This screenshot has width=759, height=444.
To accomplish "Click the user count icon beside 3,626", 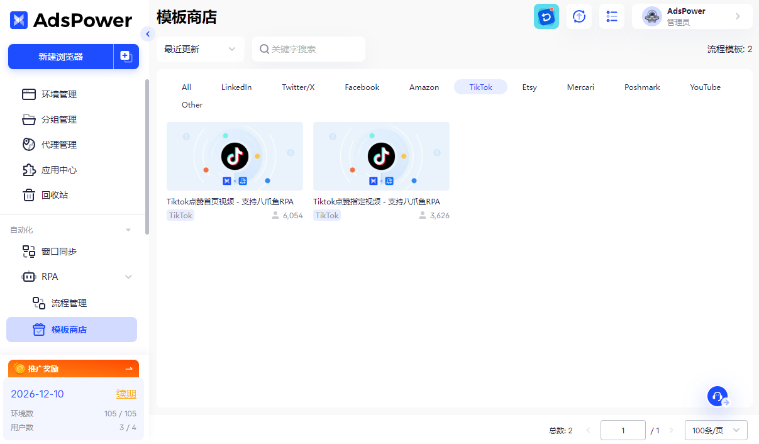I will pyautogui.click(x=423, y=215).
